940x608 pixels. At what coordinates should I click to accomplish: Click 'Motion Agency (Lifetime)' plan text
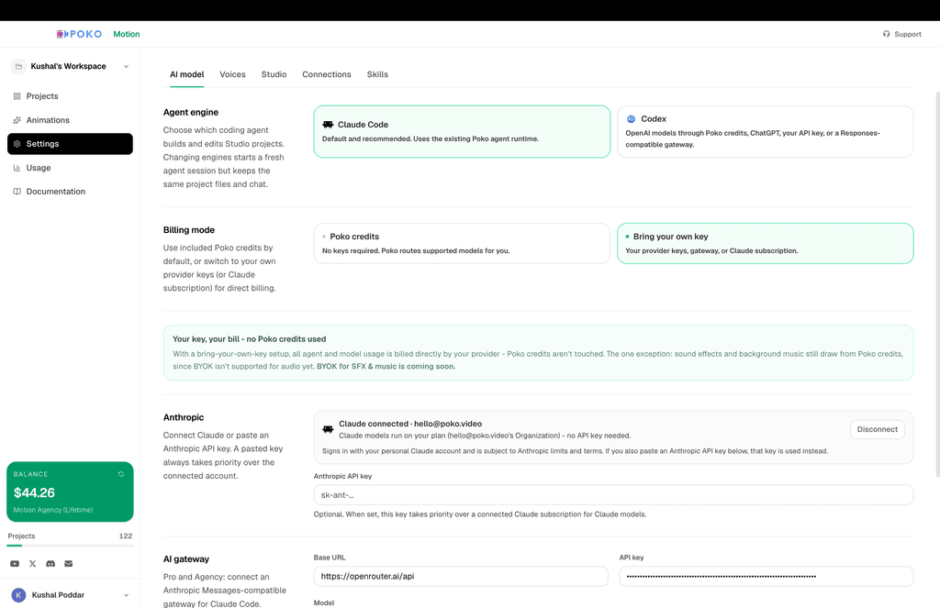53,510
